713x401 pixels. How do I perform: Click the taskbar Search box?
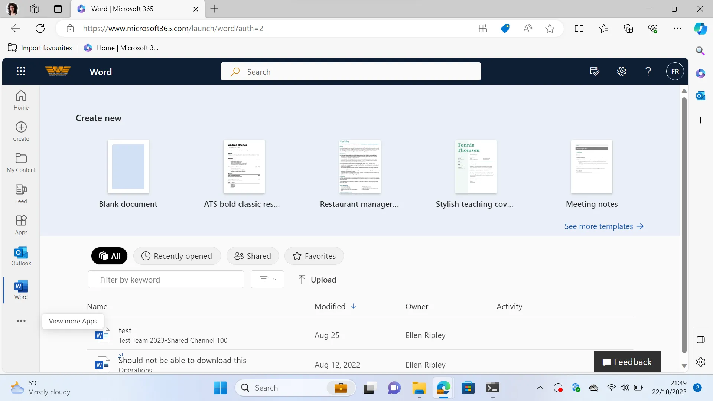[296, 388]
